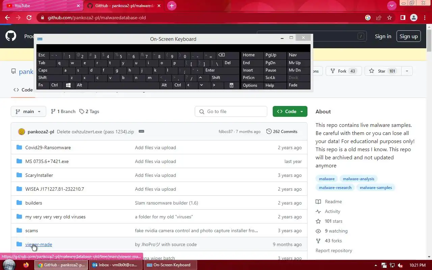Open the Covid29-Ransomware folder
Viewport: 432px width, 270px height.
48,147
